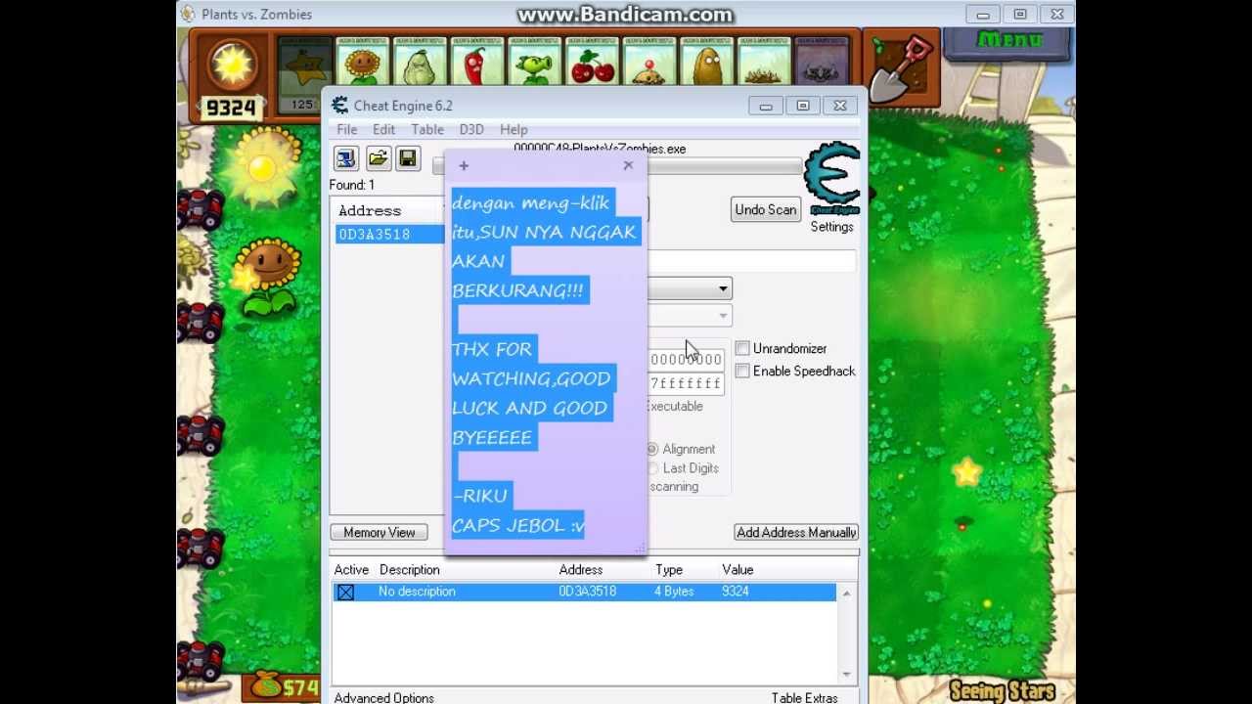Viewport: 1252px width, 704px height.
Task: Close the purple sticky note
Action: (x=628, y=165)
